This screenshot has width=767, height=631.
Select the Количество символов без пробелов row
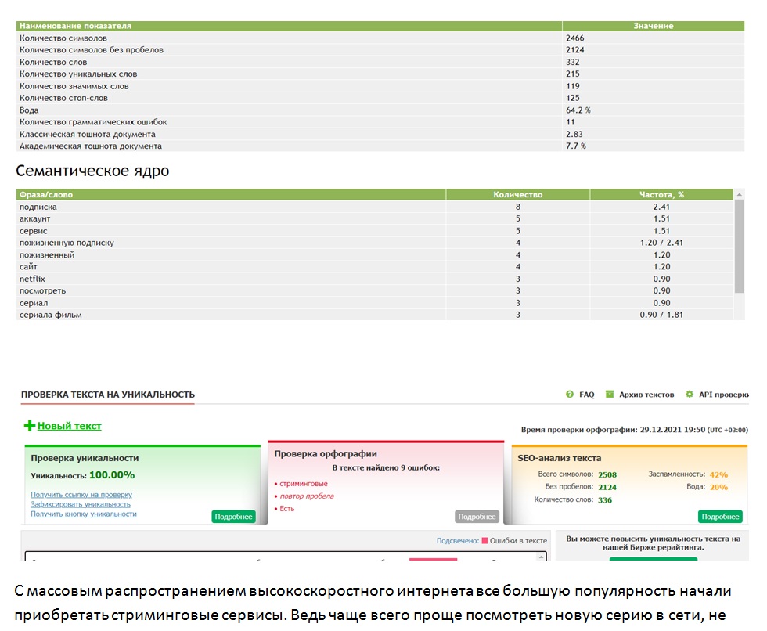point(380,50)
